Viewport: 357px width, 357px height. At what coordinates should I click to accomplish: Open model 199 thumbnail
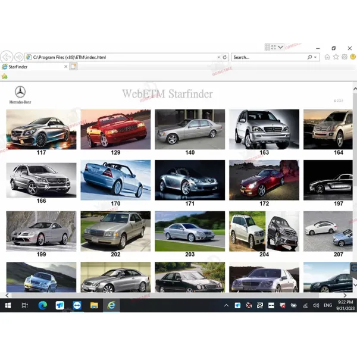(41, 231)
